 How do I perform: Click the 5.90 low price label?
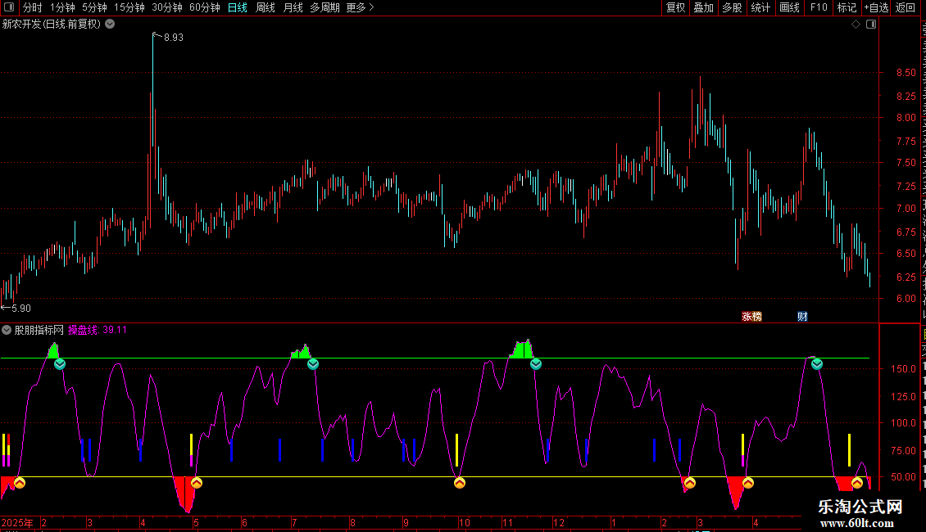click(21, 308)
